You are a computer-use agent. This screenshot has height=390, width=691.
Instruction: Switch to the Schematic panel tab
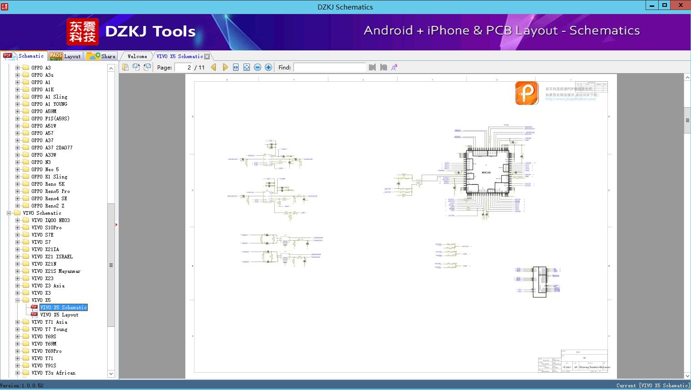[24, 56]
